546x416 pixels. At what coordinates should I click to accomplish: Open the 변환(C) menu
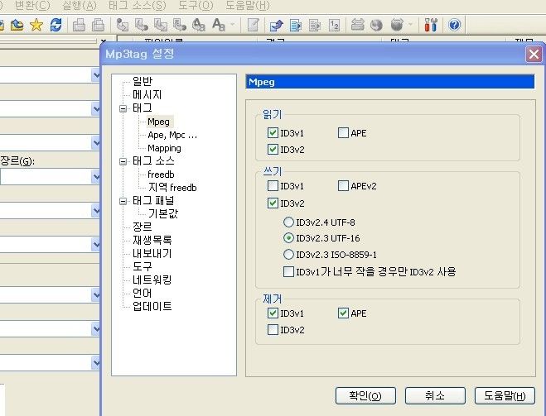pos(33,6)
